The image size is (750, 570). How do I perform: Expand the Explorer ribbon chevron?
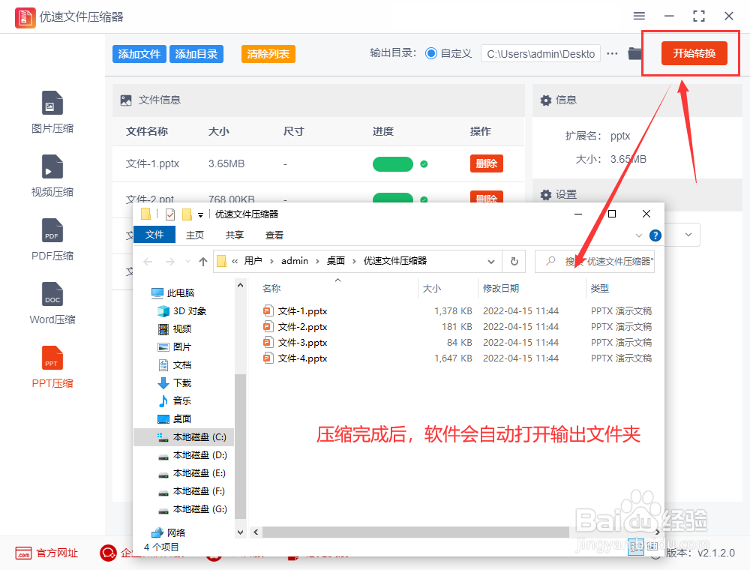click(x=638, y=235)
